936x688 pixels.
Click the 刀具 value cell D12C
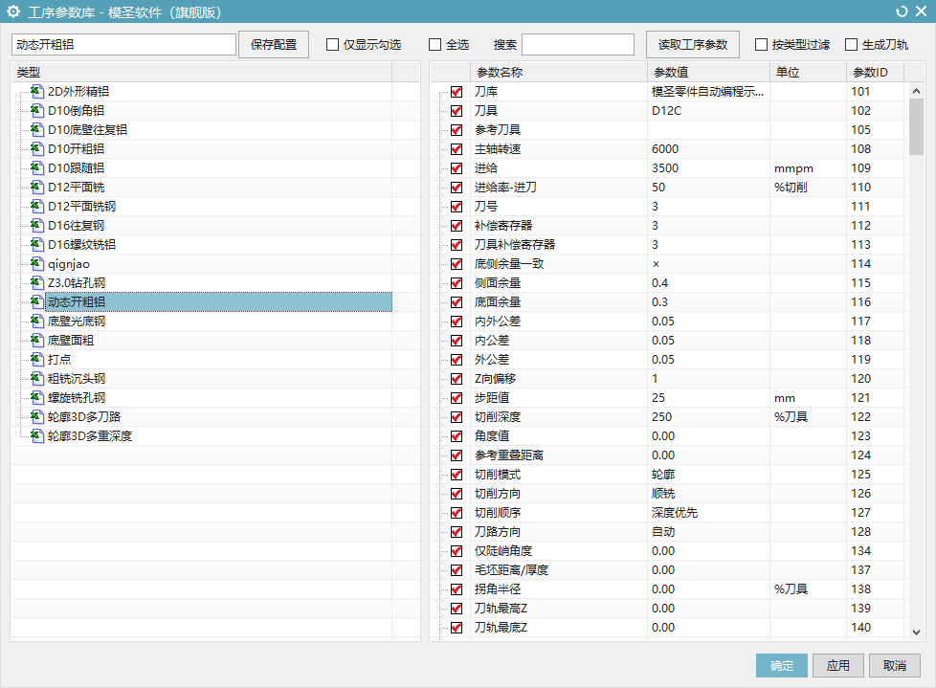coord(708,111)
